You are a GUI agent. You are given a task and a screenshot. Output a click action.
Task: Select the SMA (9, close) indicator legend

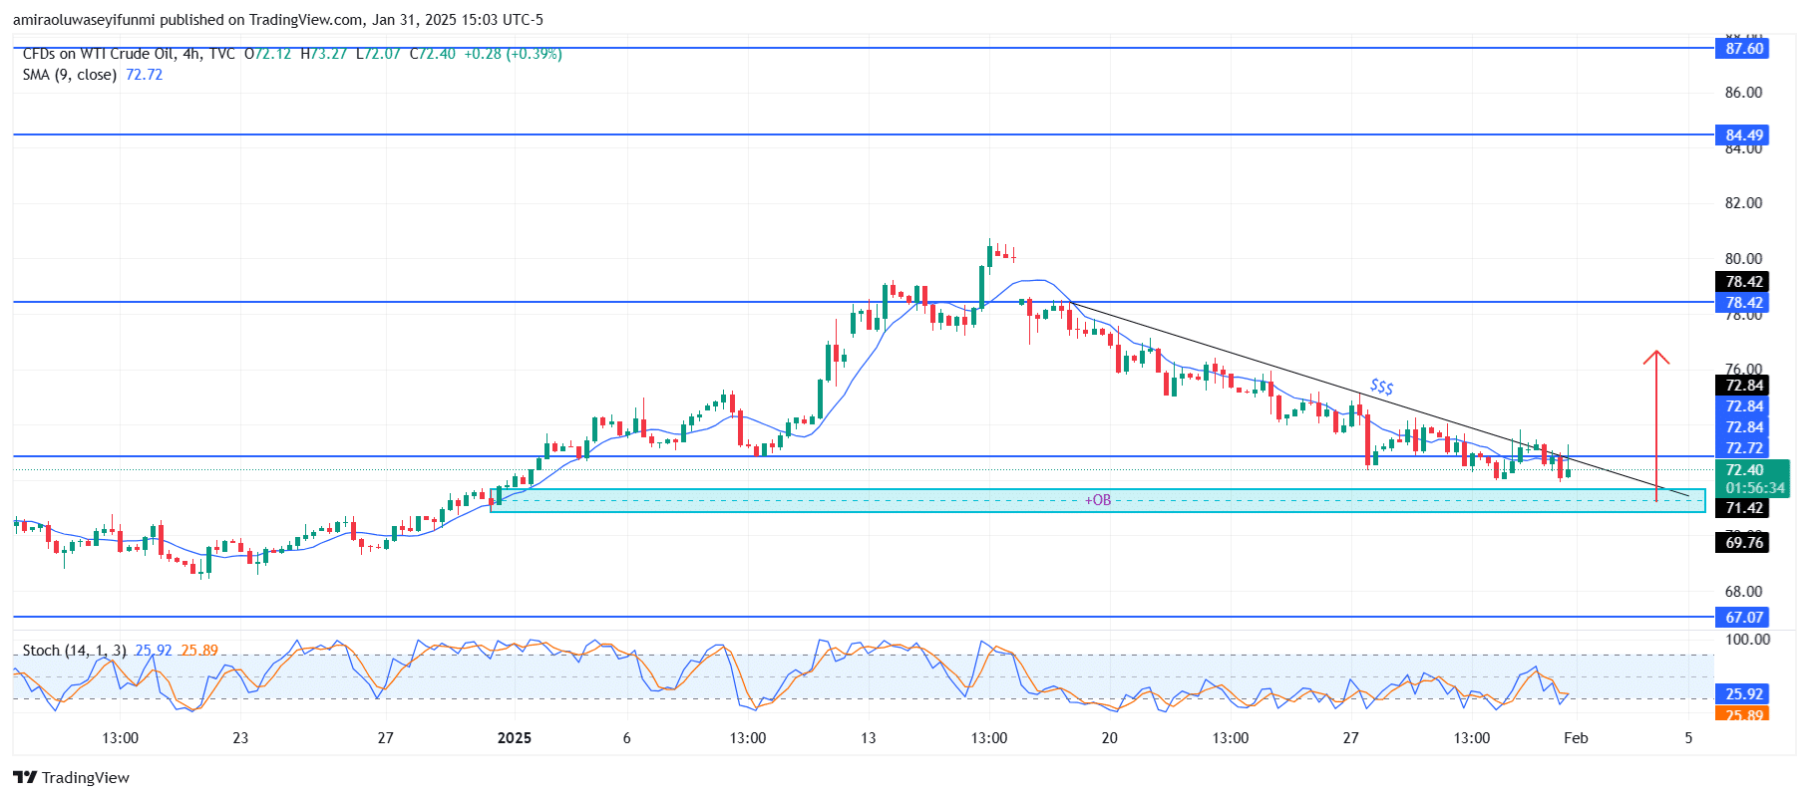click(70, 75)
